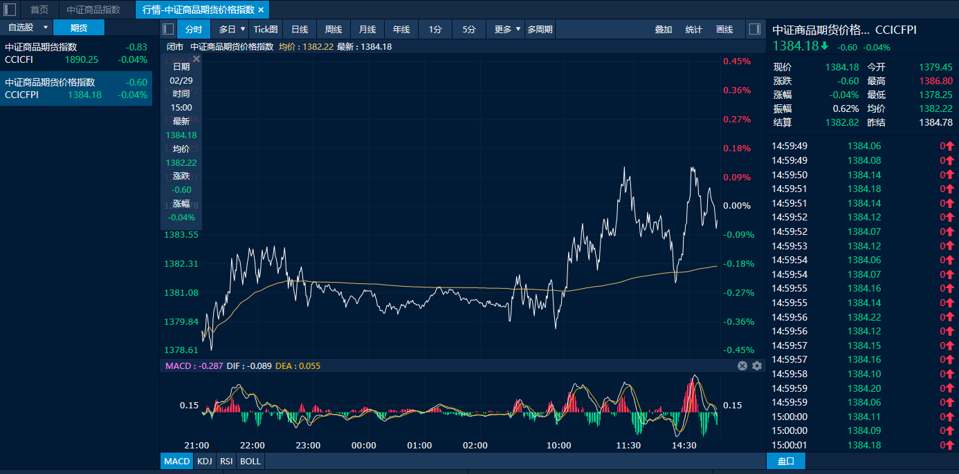
Task: Click the 画线 drawing tools button
Action: (724, 29)
